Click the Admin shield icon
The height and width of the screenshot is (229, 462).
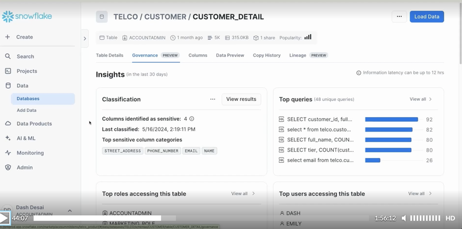coord(8,167)
